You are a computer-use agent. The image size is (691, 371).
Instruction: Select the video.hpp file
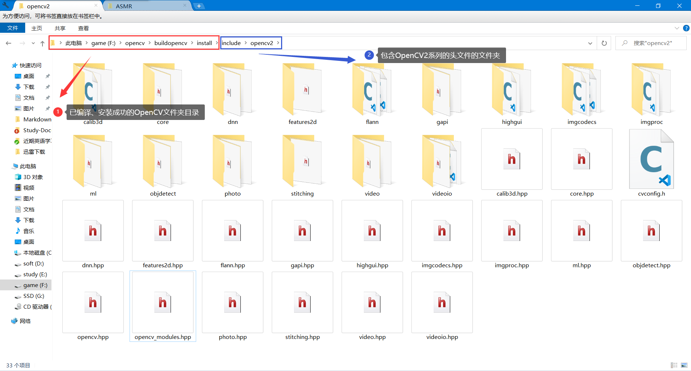372,306
